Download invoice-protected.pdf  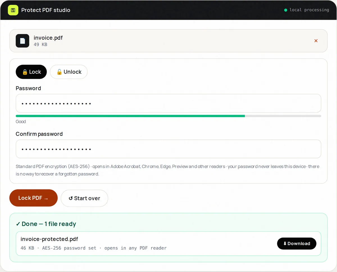tap(297, 243)
